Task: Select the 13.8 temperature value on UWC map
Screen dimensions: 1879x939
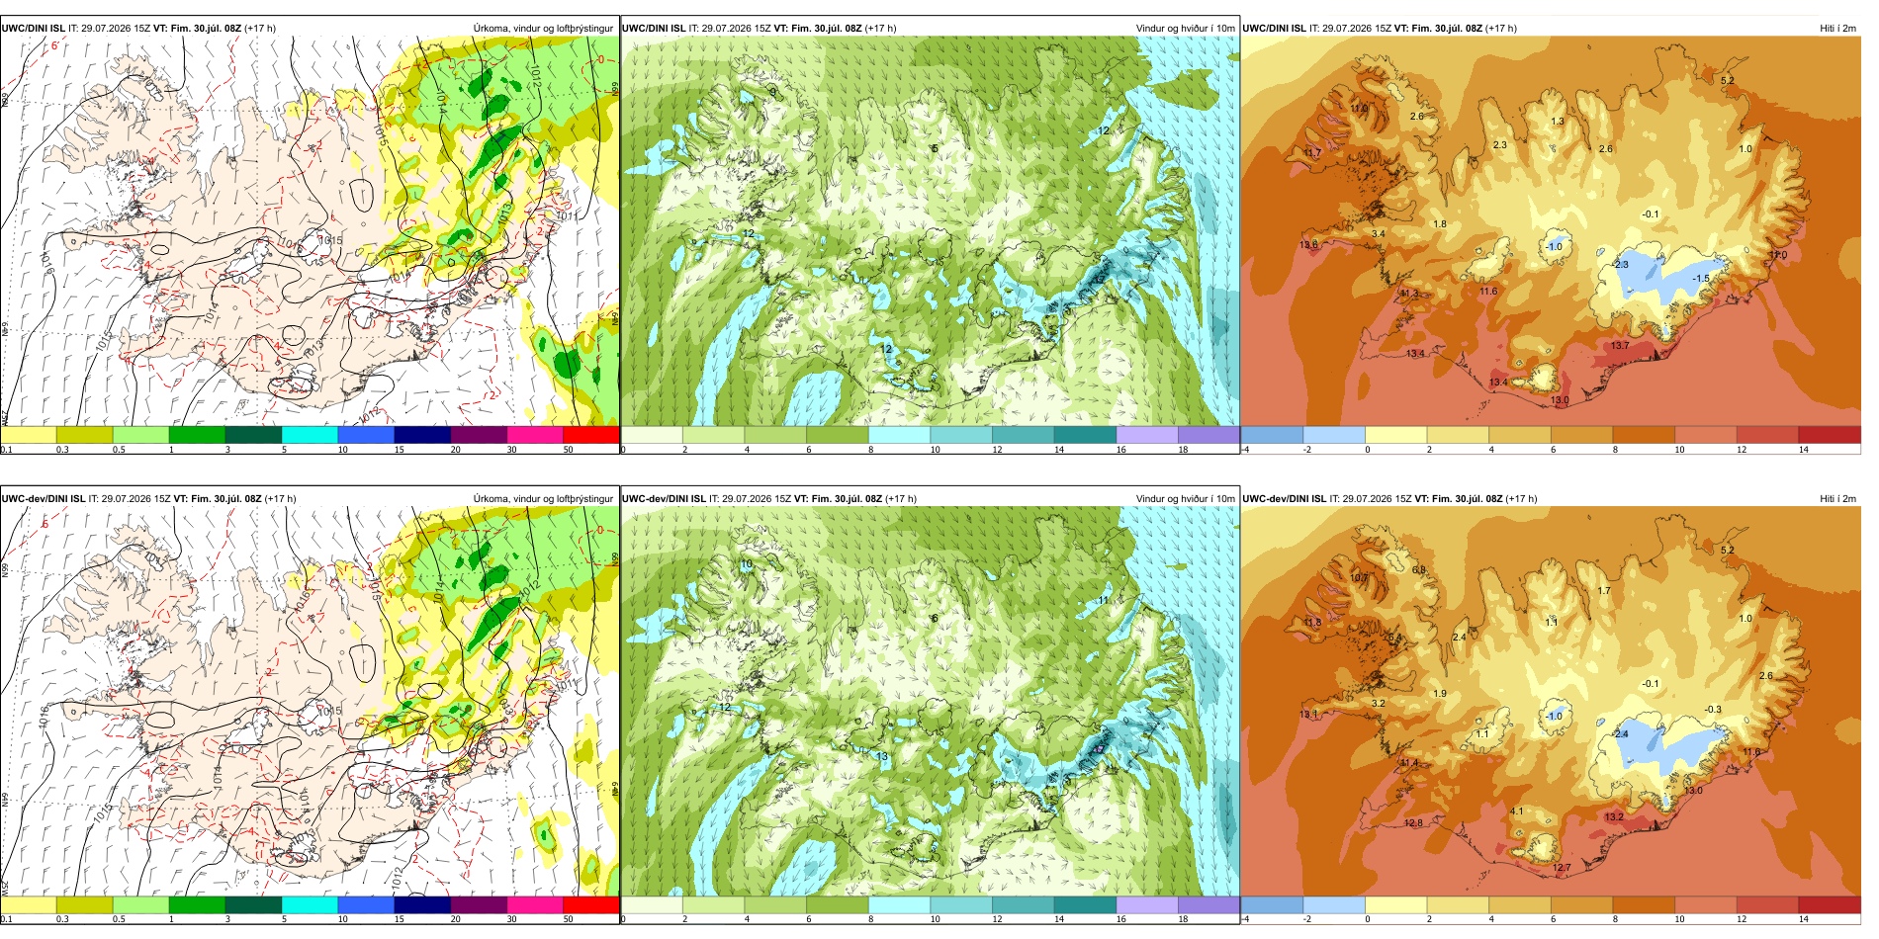Action: 1308,245
